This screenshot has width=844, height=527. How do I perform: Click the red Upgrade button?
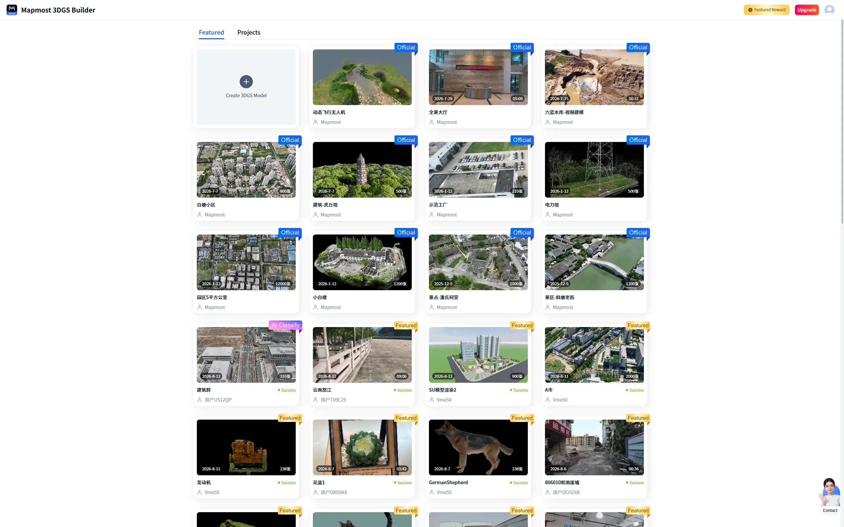[x=806, y=10]
